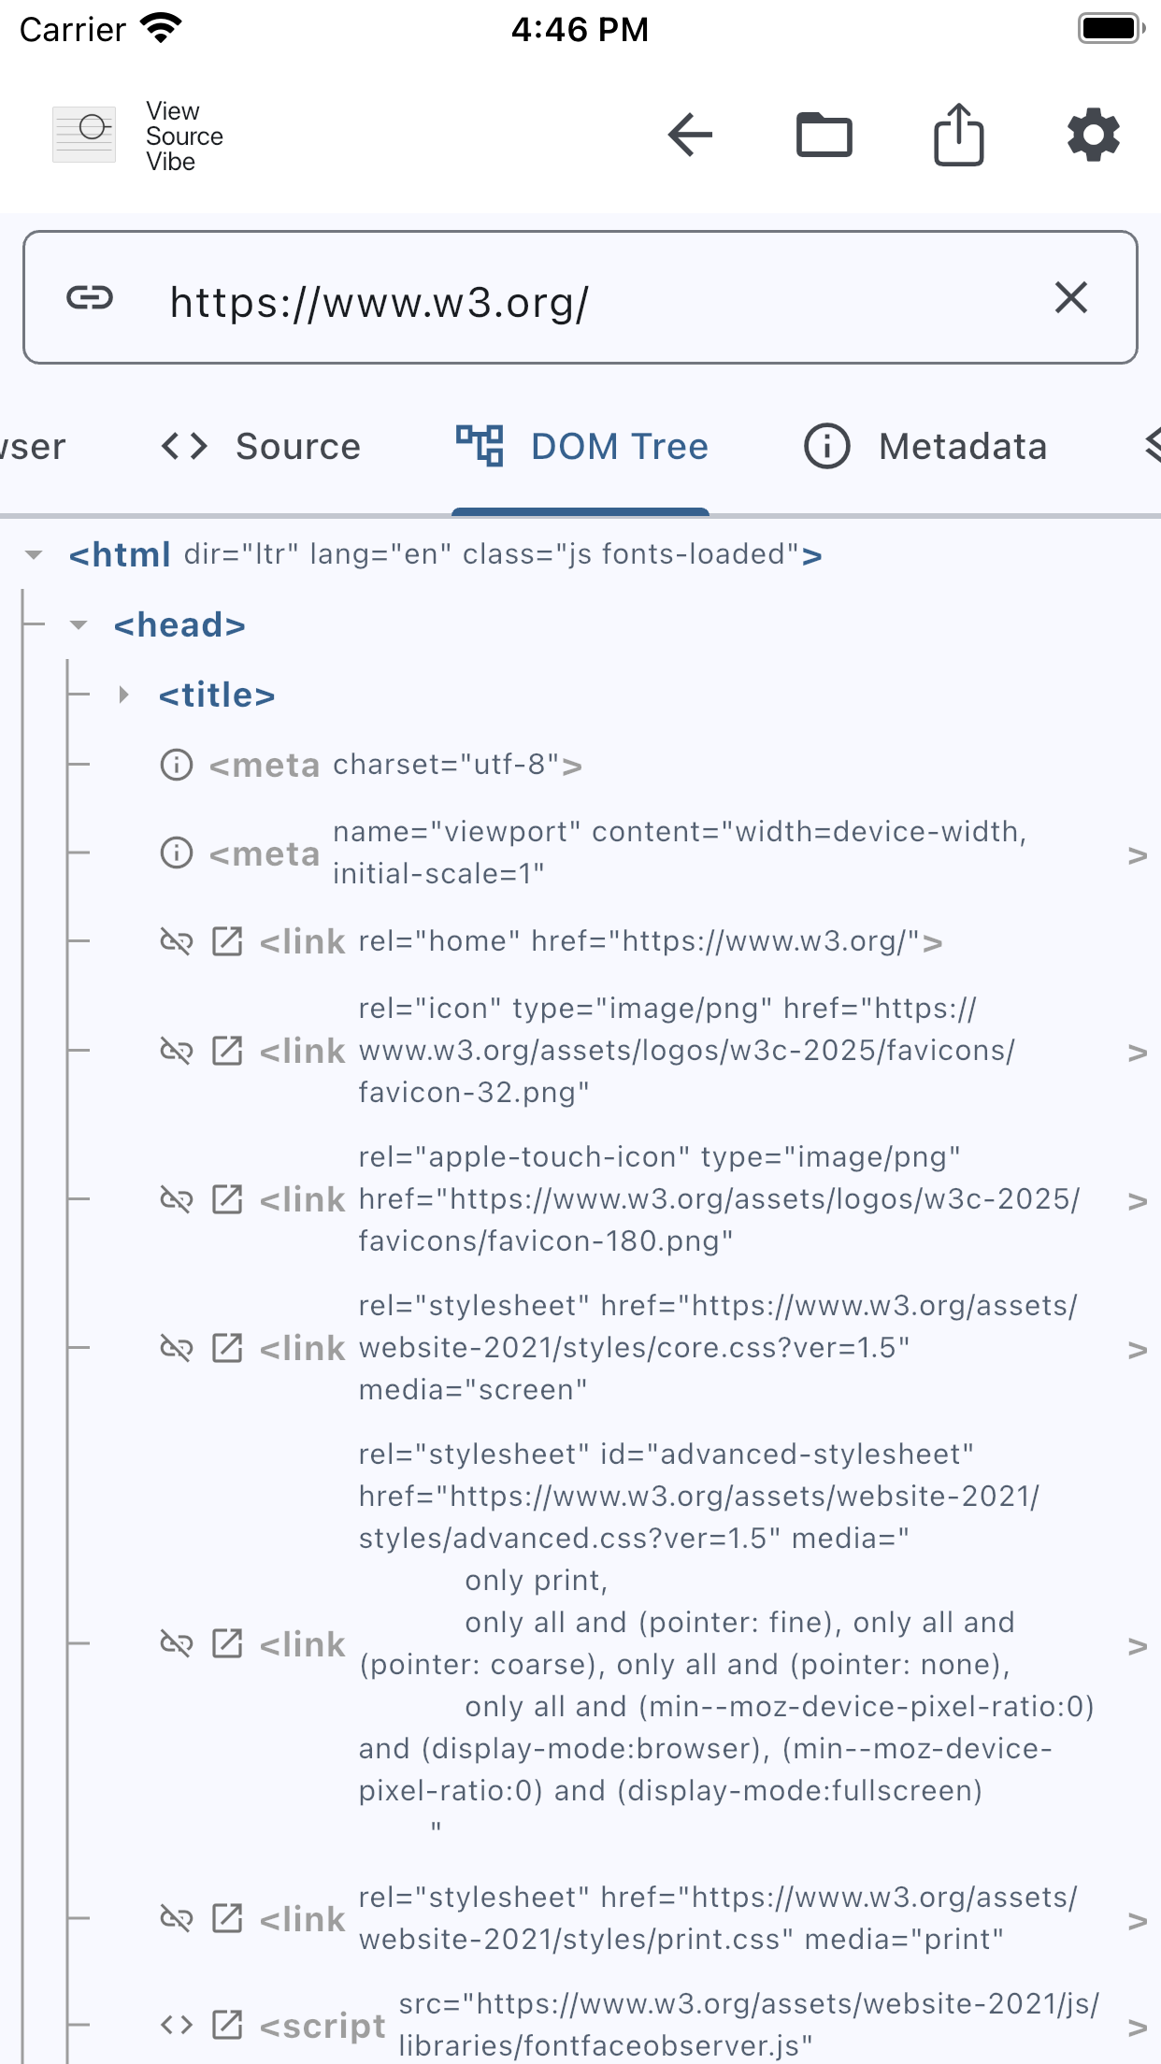Tap code icon beside fontfaceobserver script
Image resolution: width=1161 pixels, height=2064 pixels.
click(x=177, y=2025)
